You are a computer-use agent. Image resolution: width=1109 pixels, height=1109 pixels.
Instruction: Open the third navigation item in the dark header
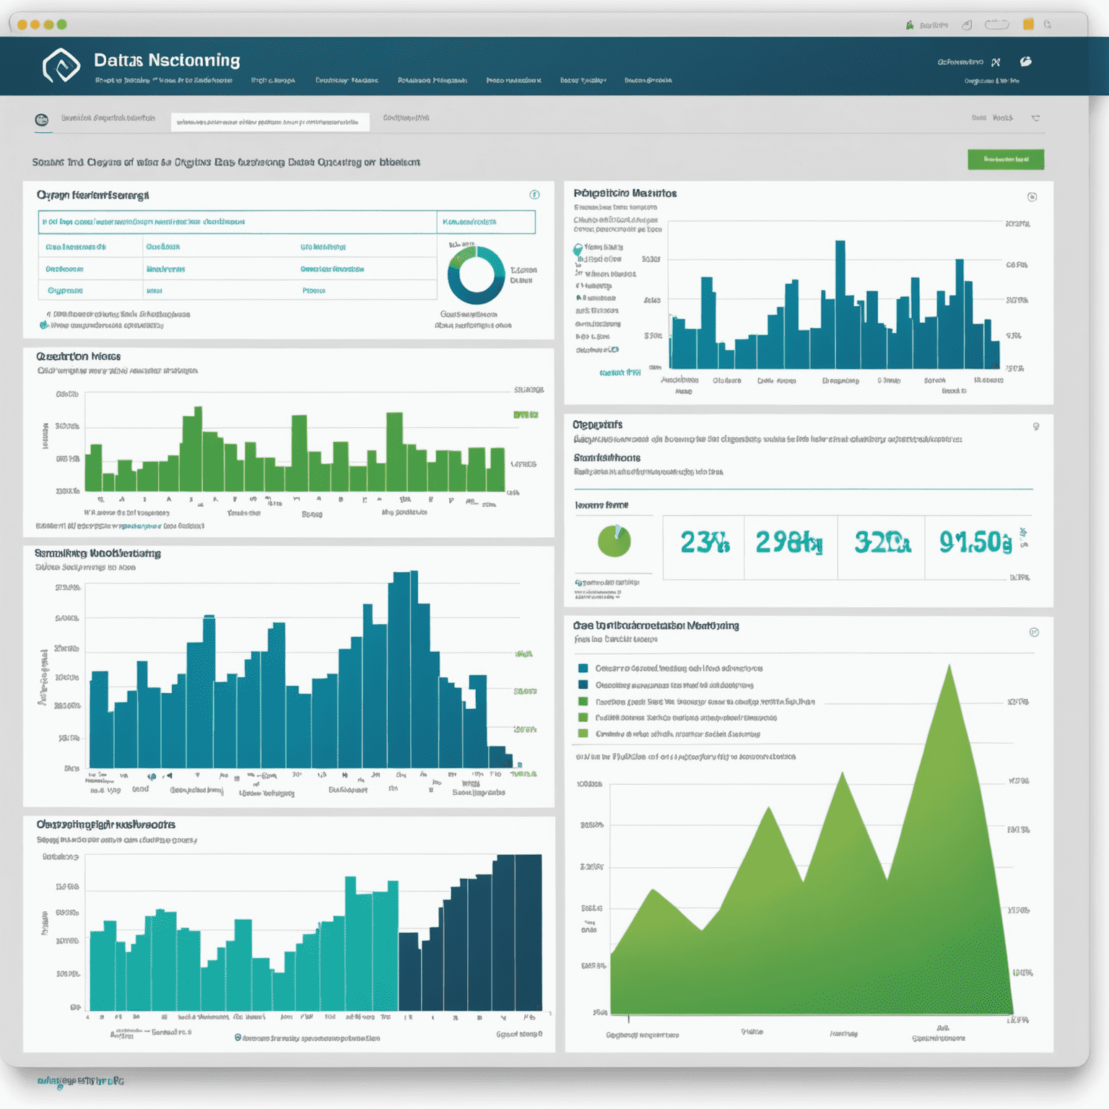tap(347, 80)
